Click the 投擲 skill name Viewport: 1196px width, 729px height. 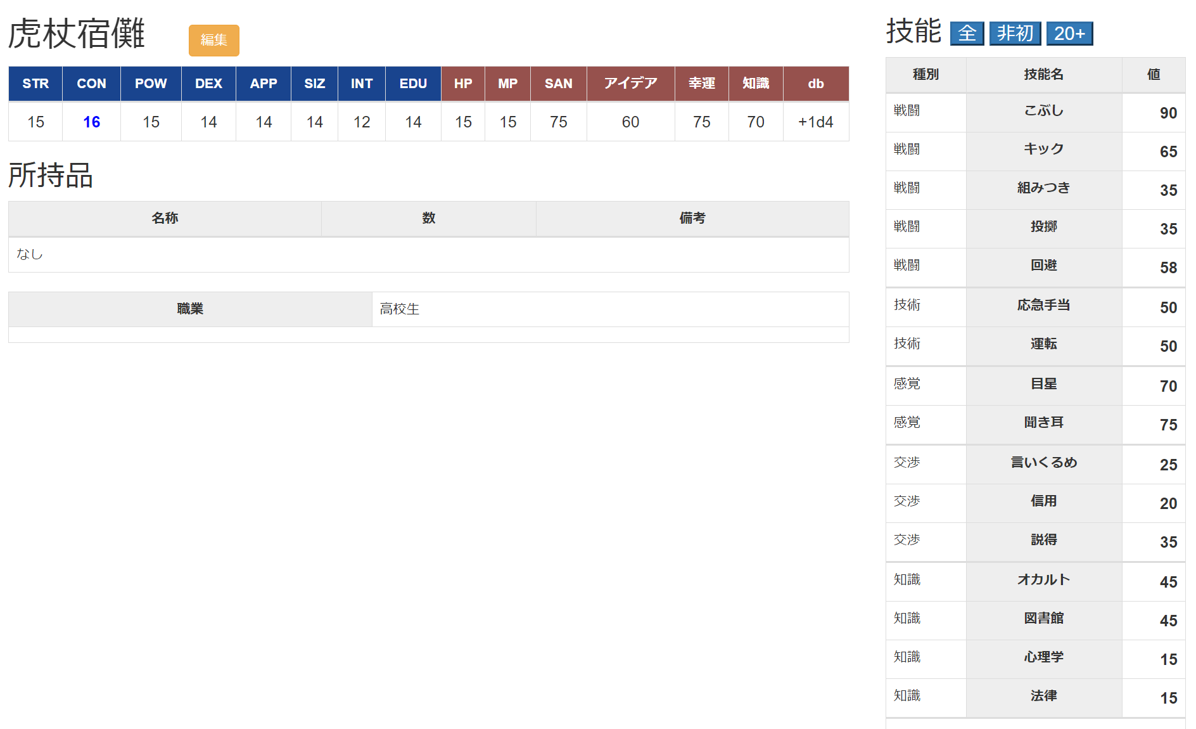[x=1044, y=226]
